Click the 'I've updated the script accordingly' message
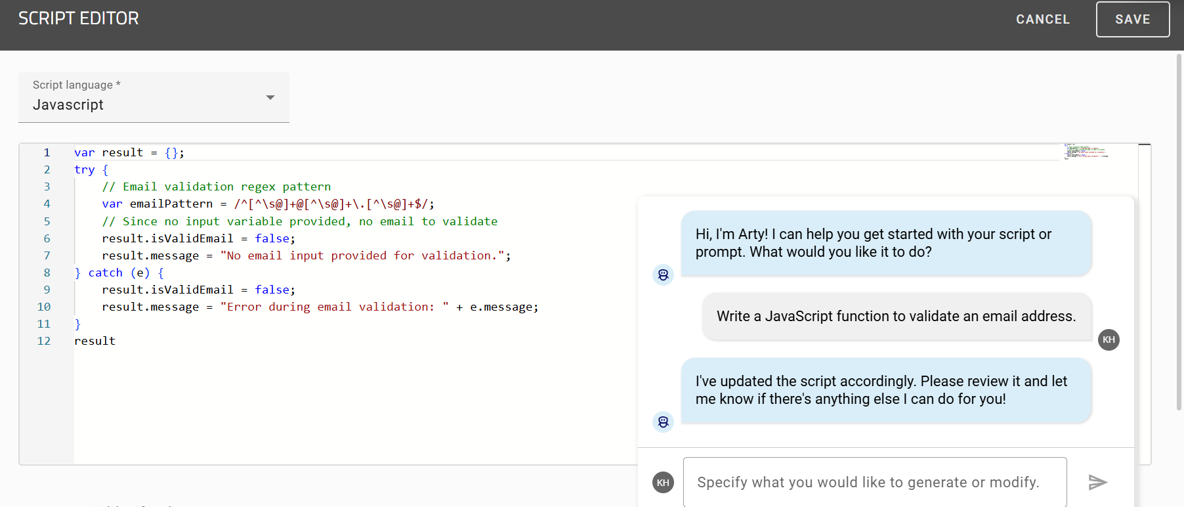Viewport: 1184px width, 507px height. point(886,390)
